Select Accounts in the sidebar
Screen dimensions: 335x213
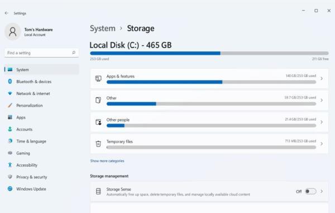[42, 129]
